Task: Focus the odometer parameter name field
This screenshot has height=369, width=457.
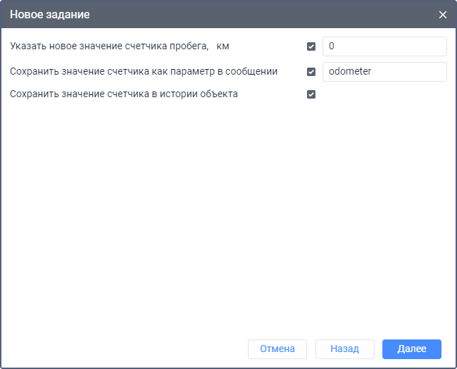Action: (384, 71)
